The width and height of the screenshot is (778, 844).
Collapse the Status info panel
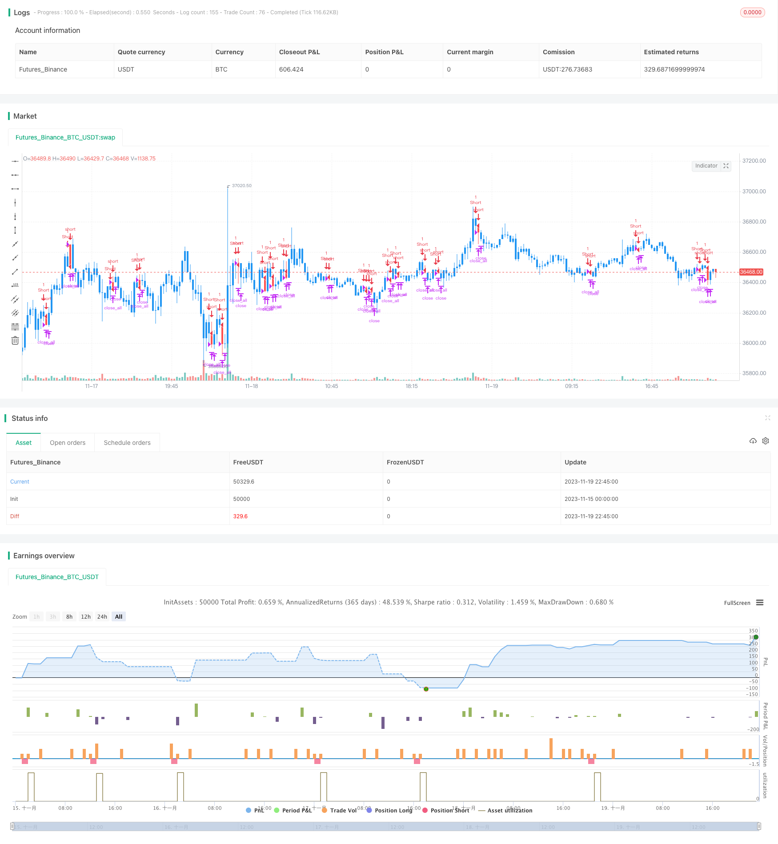[767, 418]
